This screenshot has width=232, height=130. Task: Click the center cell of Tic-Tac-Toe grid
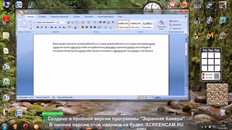coord(211,62)
